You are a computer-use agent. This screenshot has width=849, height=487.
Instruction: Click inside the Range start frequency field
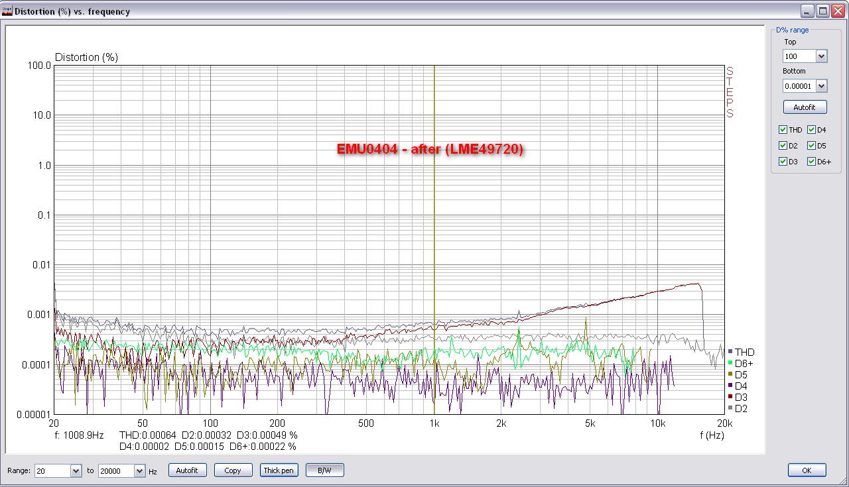click(x=50, y=470)
